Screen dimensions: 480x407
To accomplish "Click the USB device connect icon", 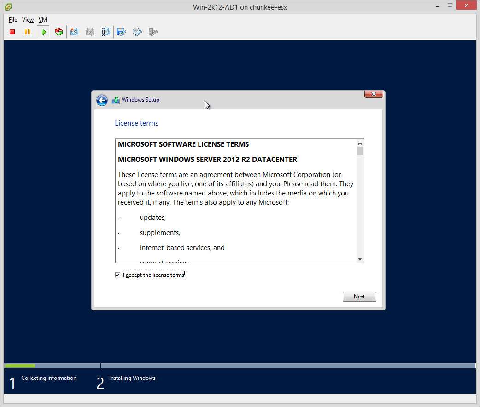I will pos(153,32).
